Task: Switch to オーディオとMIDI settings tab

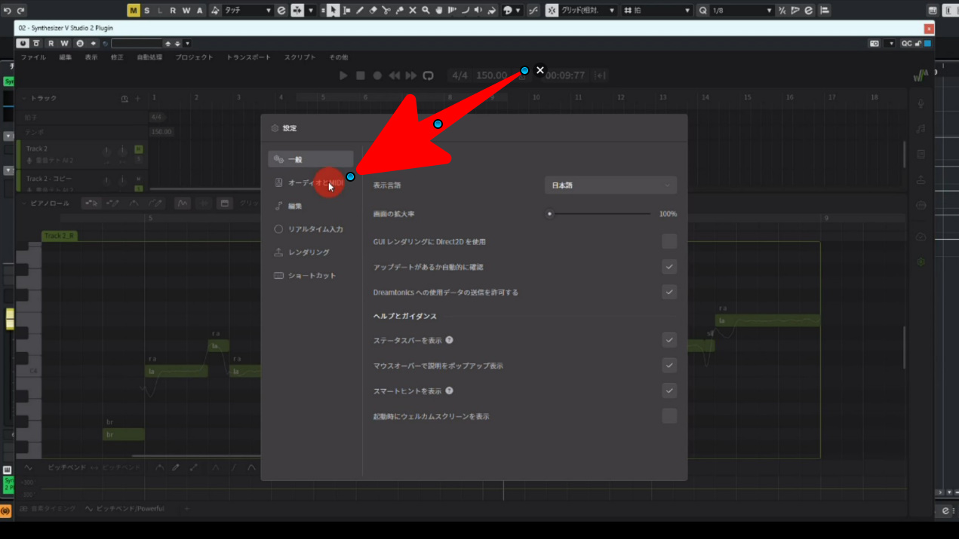Action: pos(311,182)
